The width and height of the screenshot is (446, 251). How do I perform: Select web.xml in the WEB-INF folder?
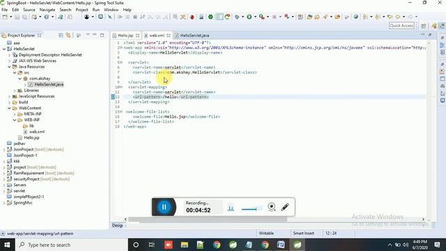point(37,132)
